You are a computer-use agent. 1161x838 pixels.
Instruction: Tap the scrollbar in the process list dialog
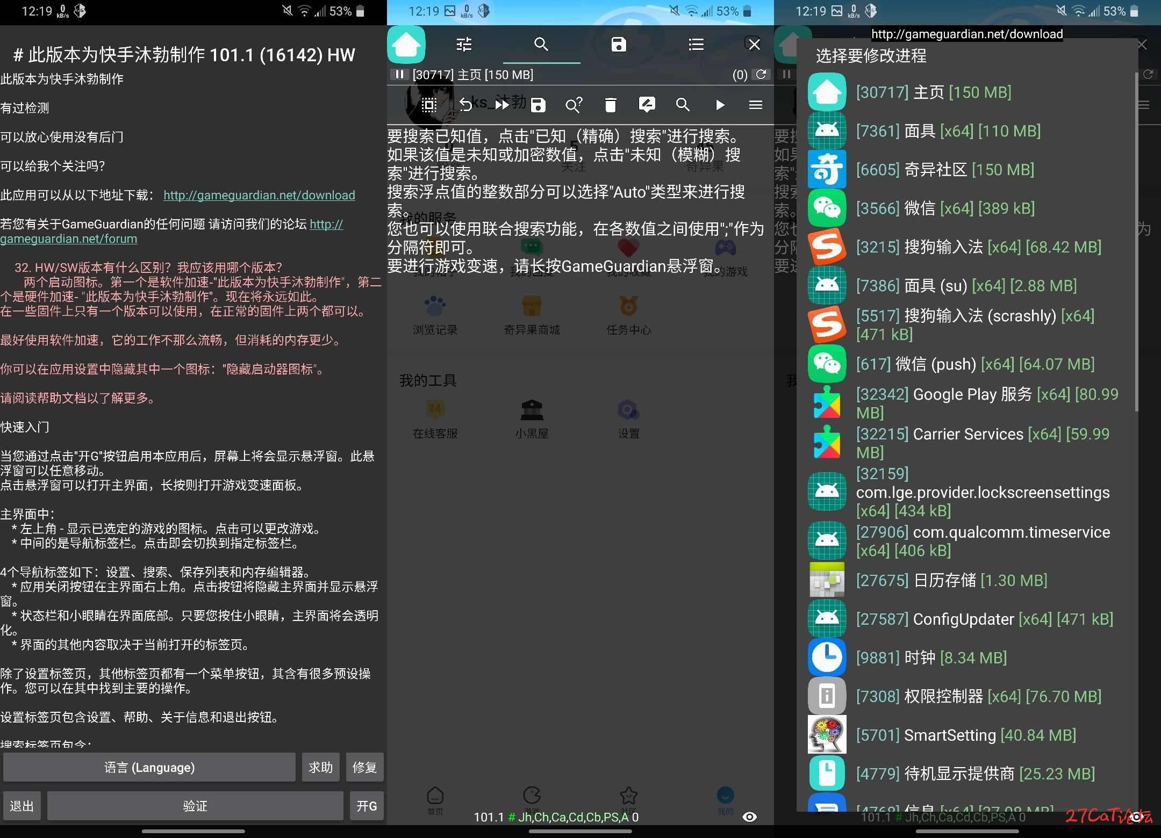click(x=1136, y=242)
